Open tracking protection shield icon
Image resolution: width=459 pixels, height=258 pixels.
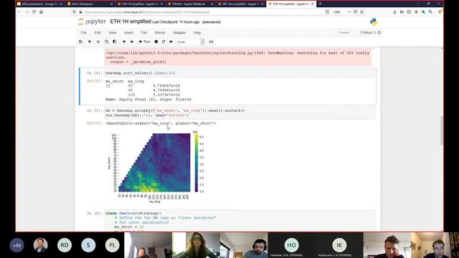(x=75, y=12)
